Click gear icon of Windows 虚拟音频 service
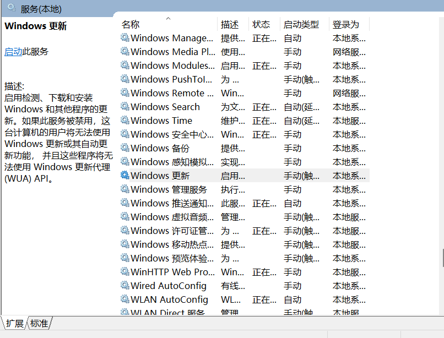The height and width of the screenshot is (338, 444). (x=125, y=216)
